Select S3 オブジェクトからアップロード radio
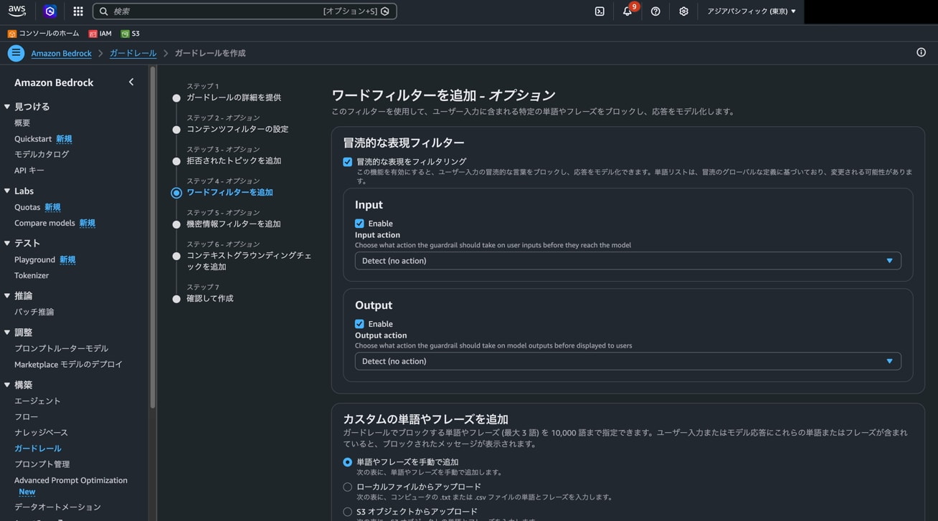This screenshot has width=938, height=521. tap(348, 512)
